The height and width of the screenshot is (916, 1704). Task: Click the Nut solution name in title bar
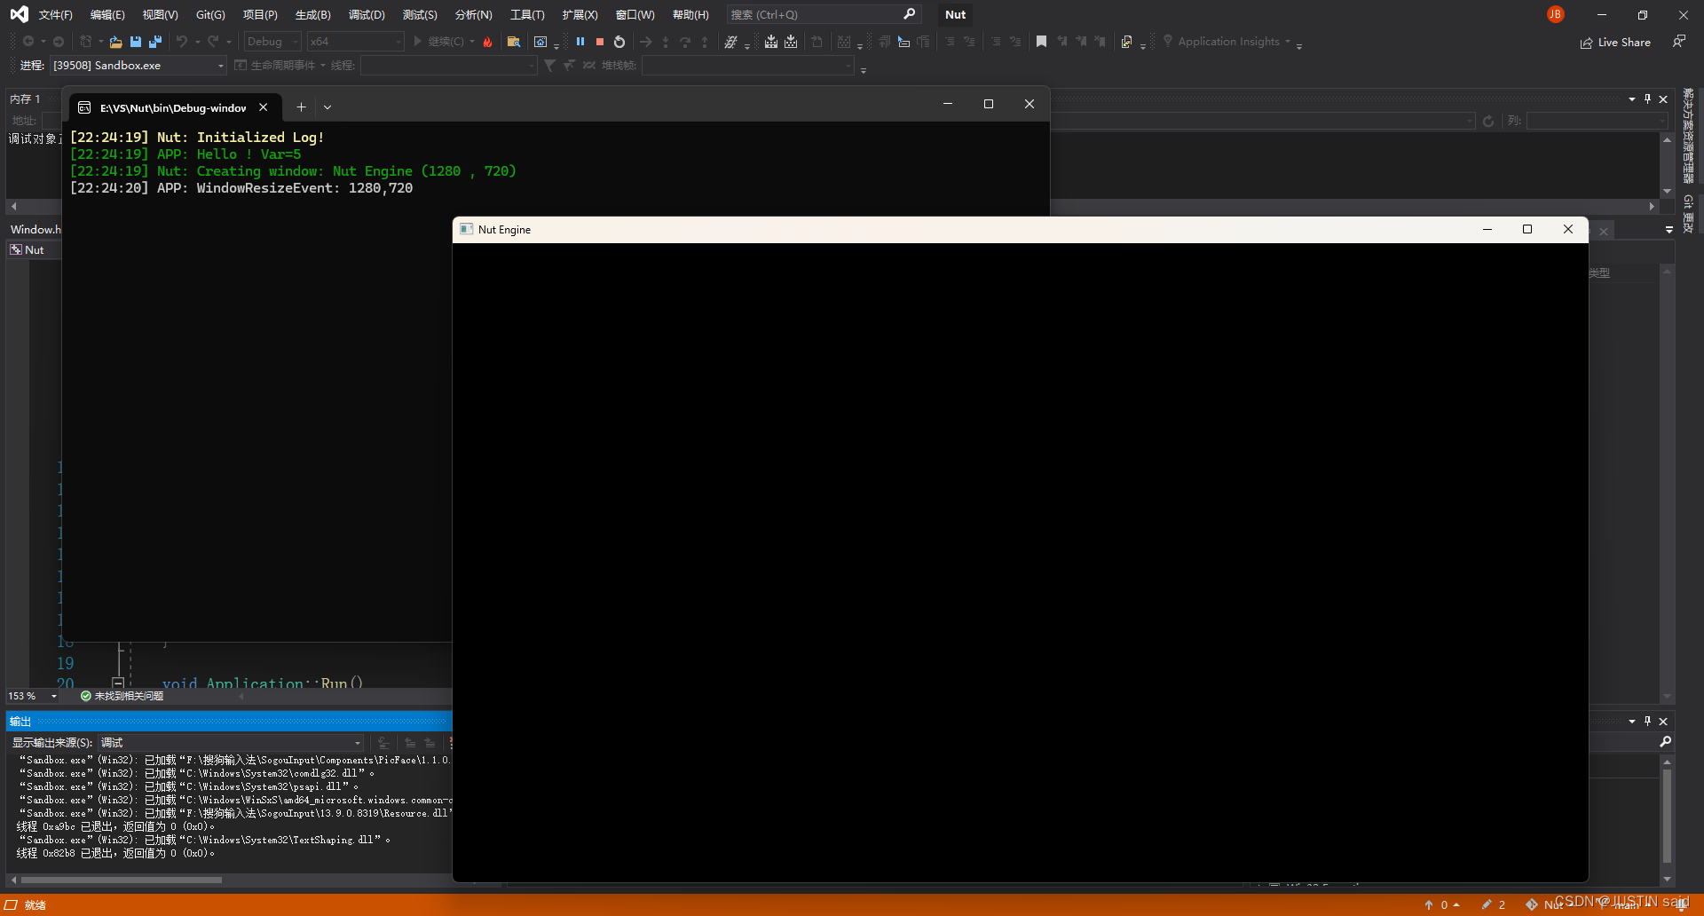(955, 14)
